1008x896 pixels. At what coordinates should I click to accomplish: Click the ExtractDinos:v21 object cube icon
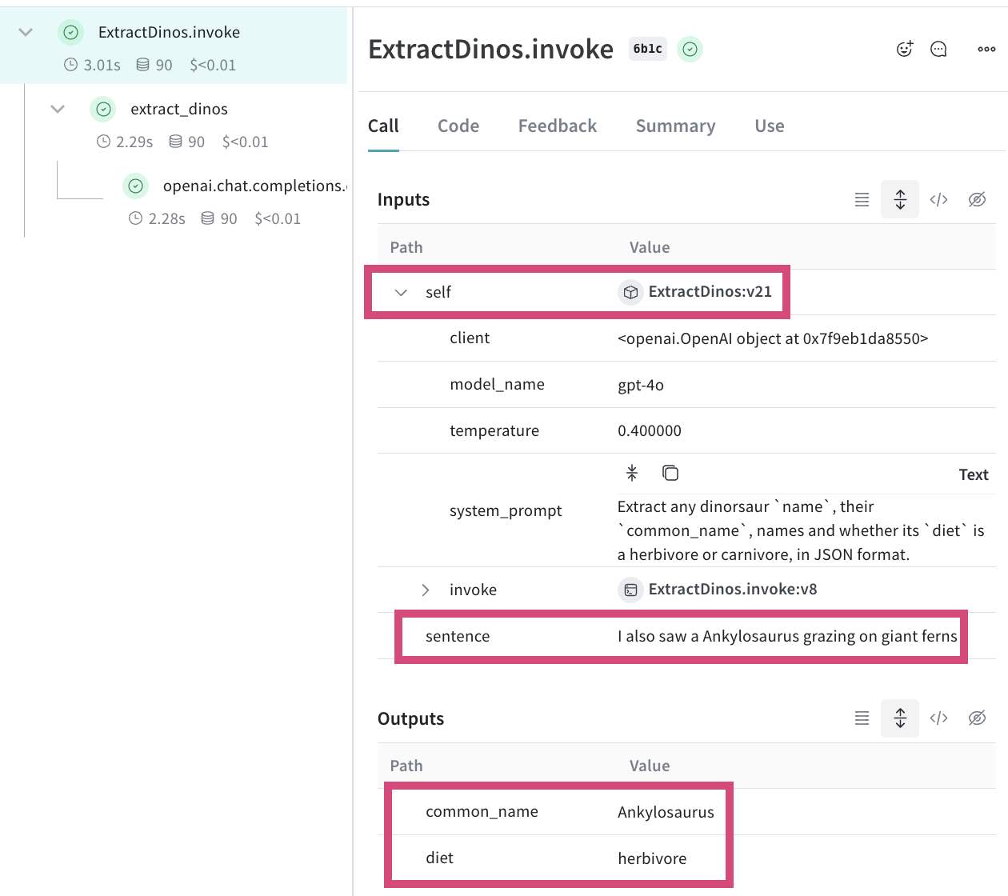click(630, 292)
